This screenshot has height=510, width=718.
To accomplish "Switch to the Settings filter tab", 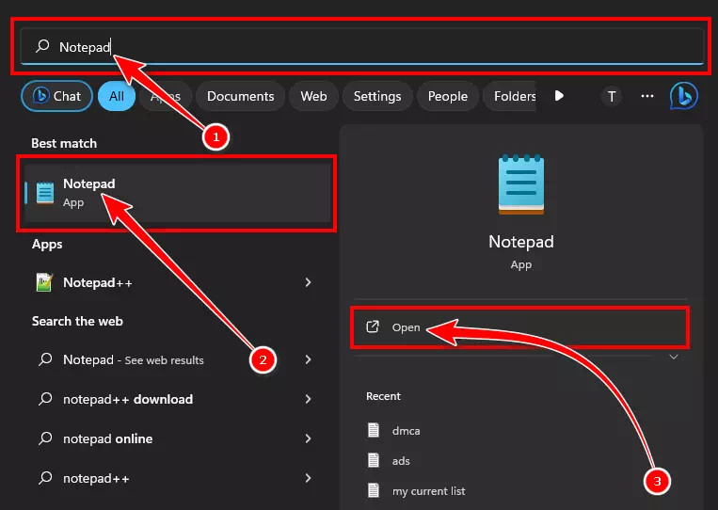I will click(x=377, y=96).
